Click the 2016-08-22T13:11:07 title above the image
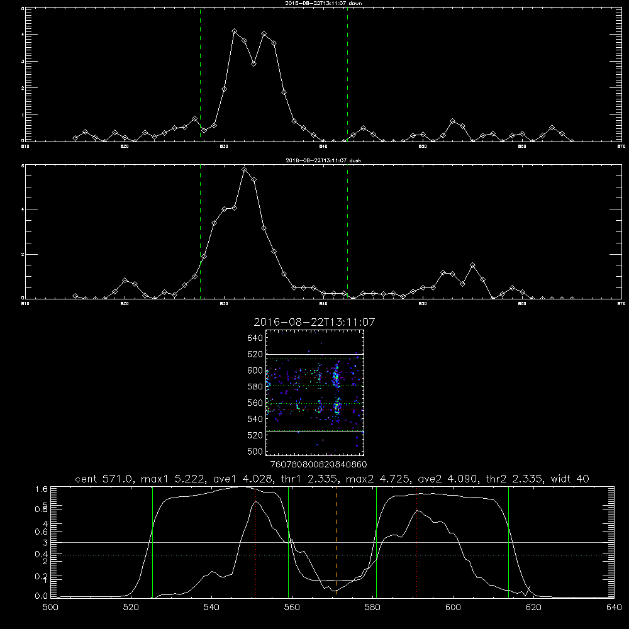Viewport: 629px width, 629px height. pos(314,322)
